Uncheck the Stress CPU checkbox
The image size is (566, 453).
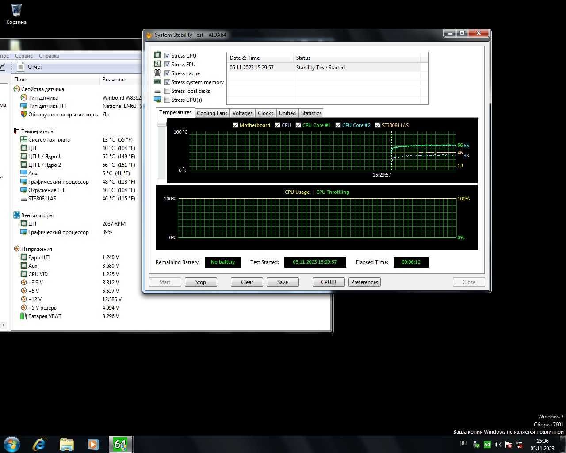click(167, 55)
